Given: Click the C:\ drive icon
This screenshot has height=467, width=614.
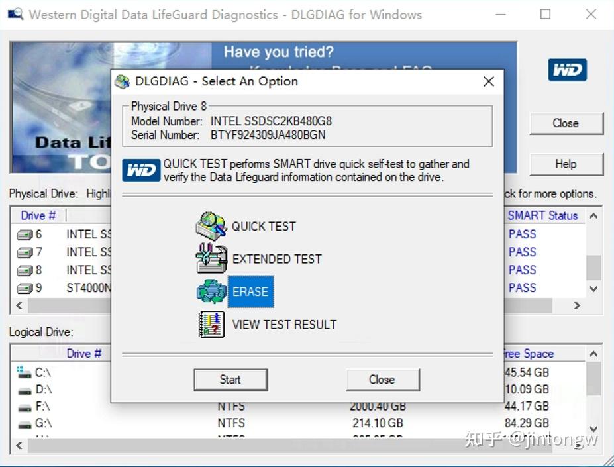Looking at the screenshot, I should [x=24, y=372].
